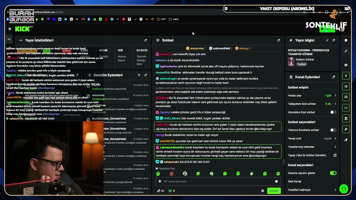Screen dimensions: 356x200
Task: Open Yapay Zeka ile Sohbet Denetimi link
Action: [x=335, y=155]
